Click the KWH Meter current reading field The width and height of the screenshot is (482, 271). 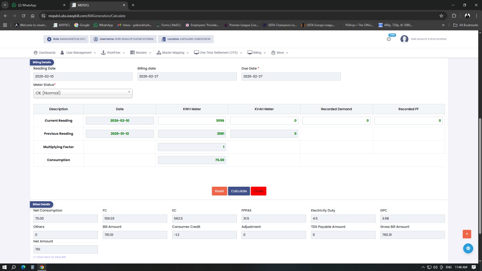[x=192, y=121]
